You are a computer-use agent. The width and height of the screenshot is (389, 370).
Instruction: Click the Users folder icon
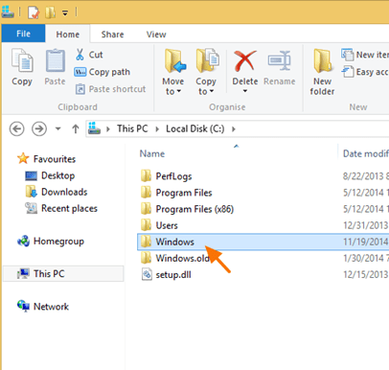147,225
